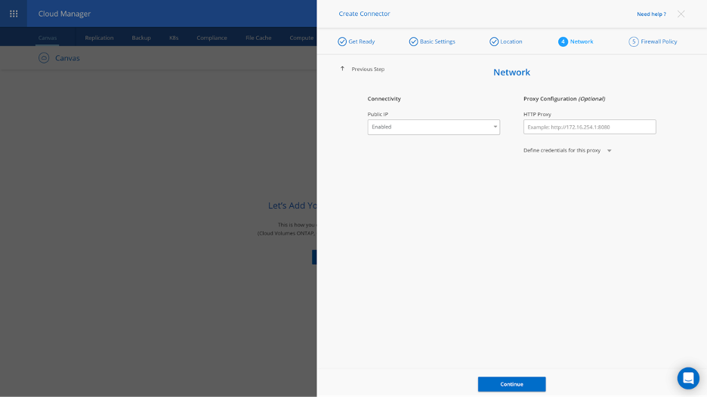Open the app launcher grid icon
The height and width of the screenshot is (397, 707).
[x=14, y=14]
